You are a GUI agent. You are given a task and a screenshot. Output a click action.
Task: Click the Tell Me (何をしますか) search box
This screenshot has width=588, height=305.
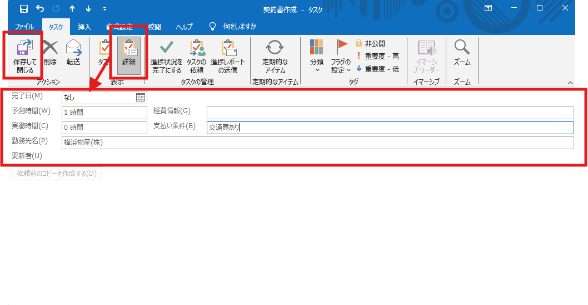[x=240, y=27]
